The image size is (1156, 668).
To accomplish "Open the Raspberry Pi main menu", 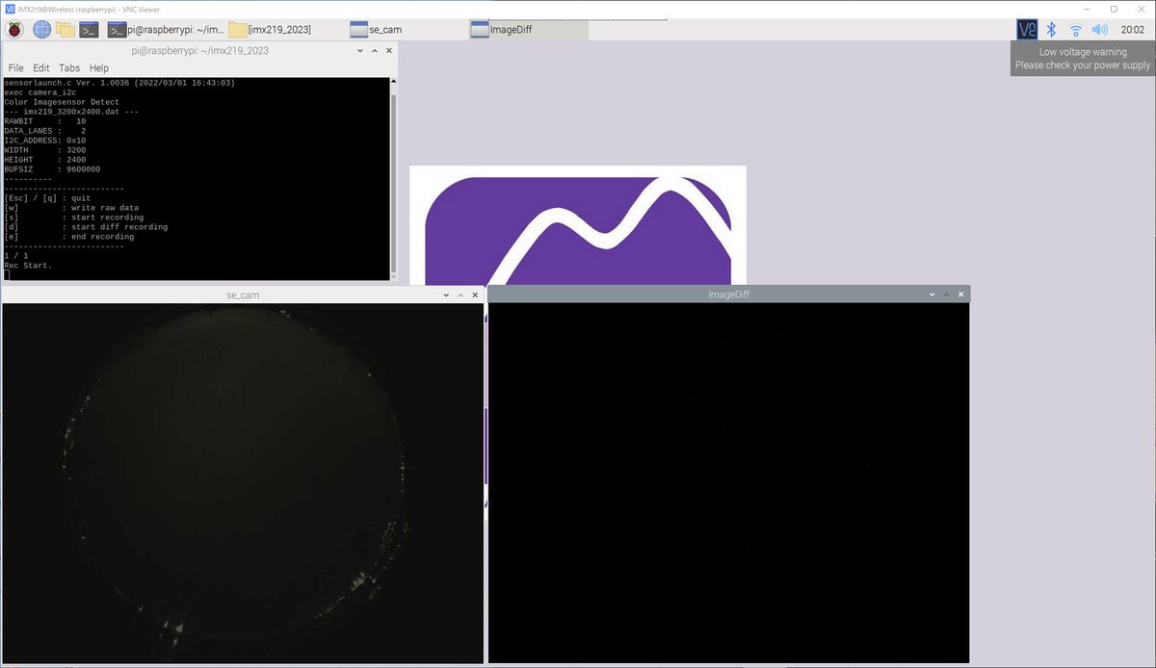I will pyautogui.click(x=14, y=29).
